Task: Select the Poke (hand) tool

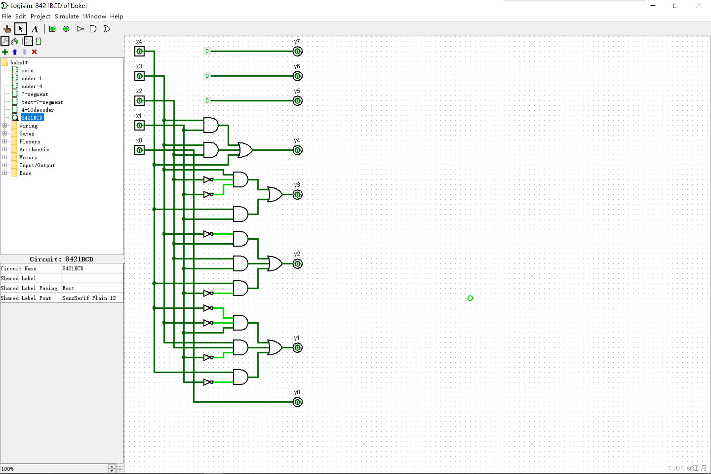Action: (7, 29)
